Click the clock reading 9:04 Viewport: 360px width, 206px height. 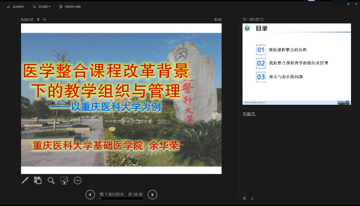tap(218, 19)
